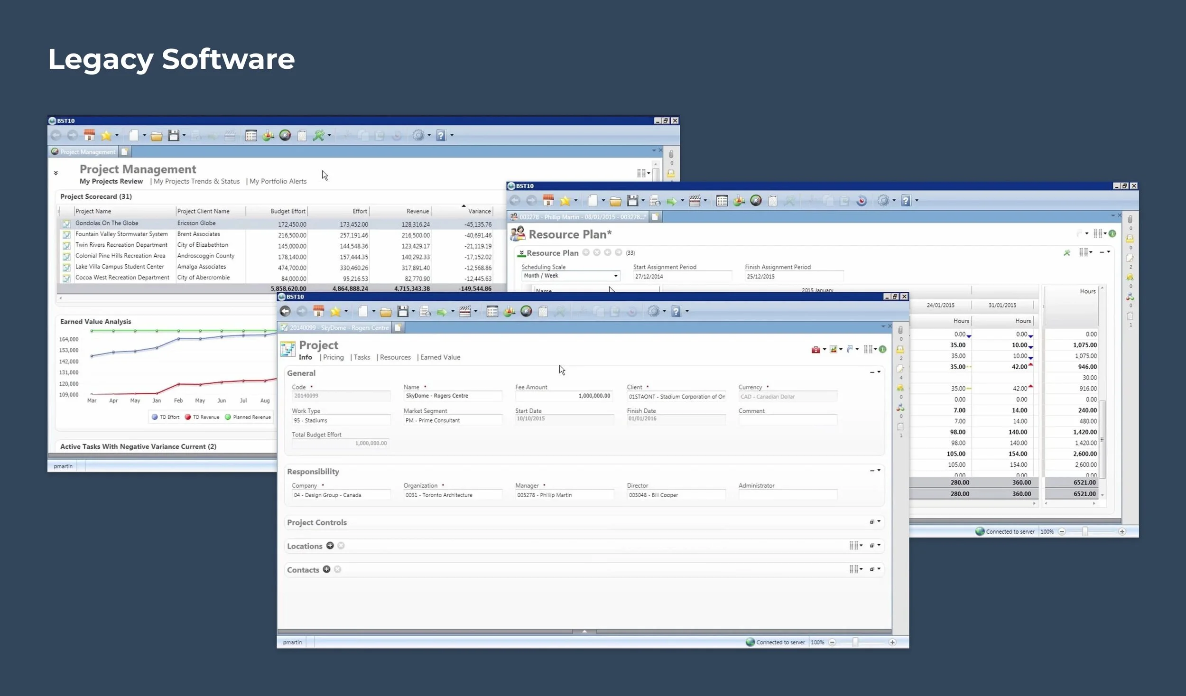Click back arrow in Project window toolbar
This screenshot has height=696, width=1186.
[x=285, y=311]
